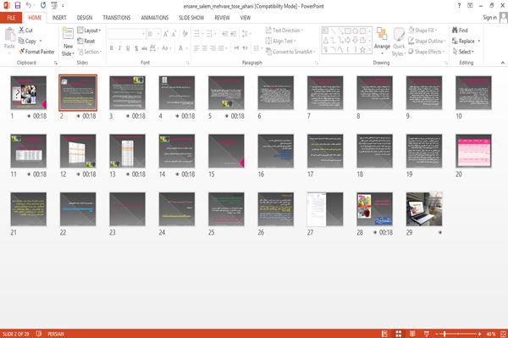Open the font size dropdown
This screenshot has height=338, width=508.
tap(158, 34)
